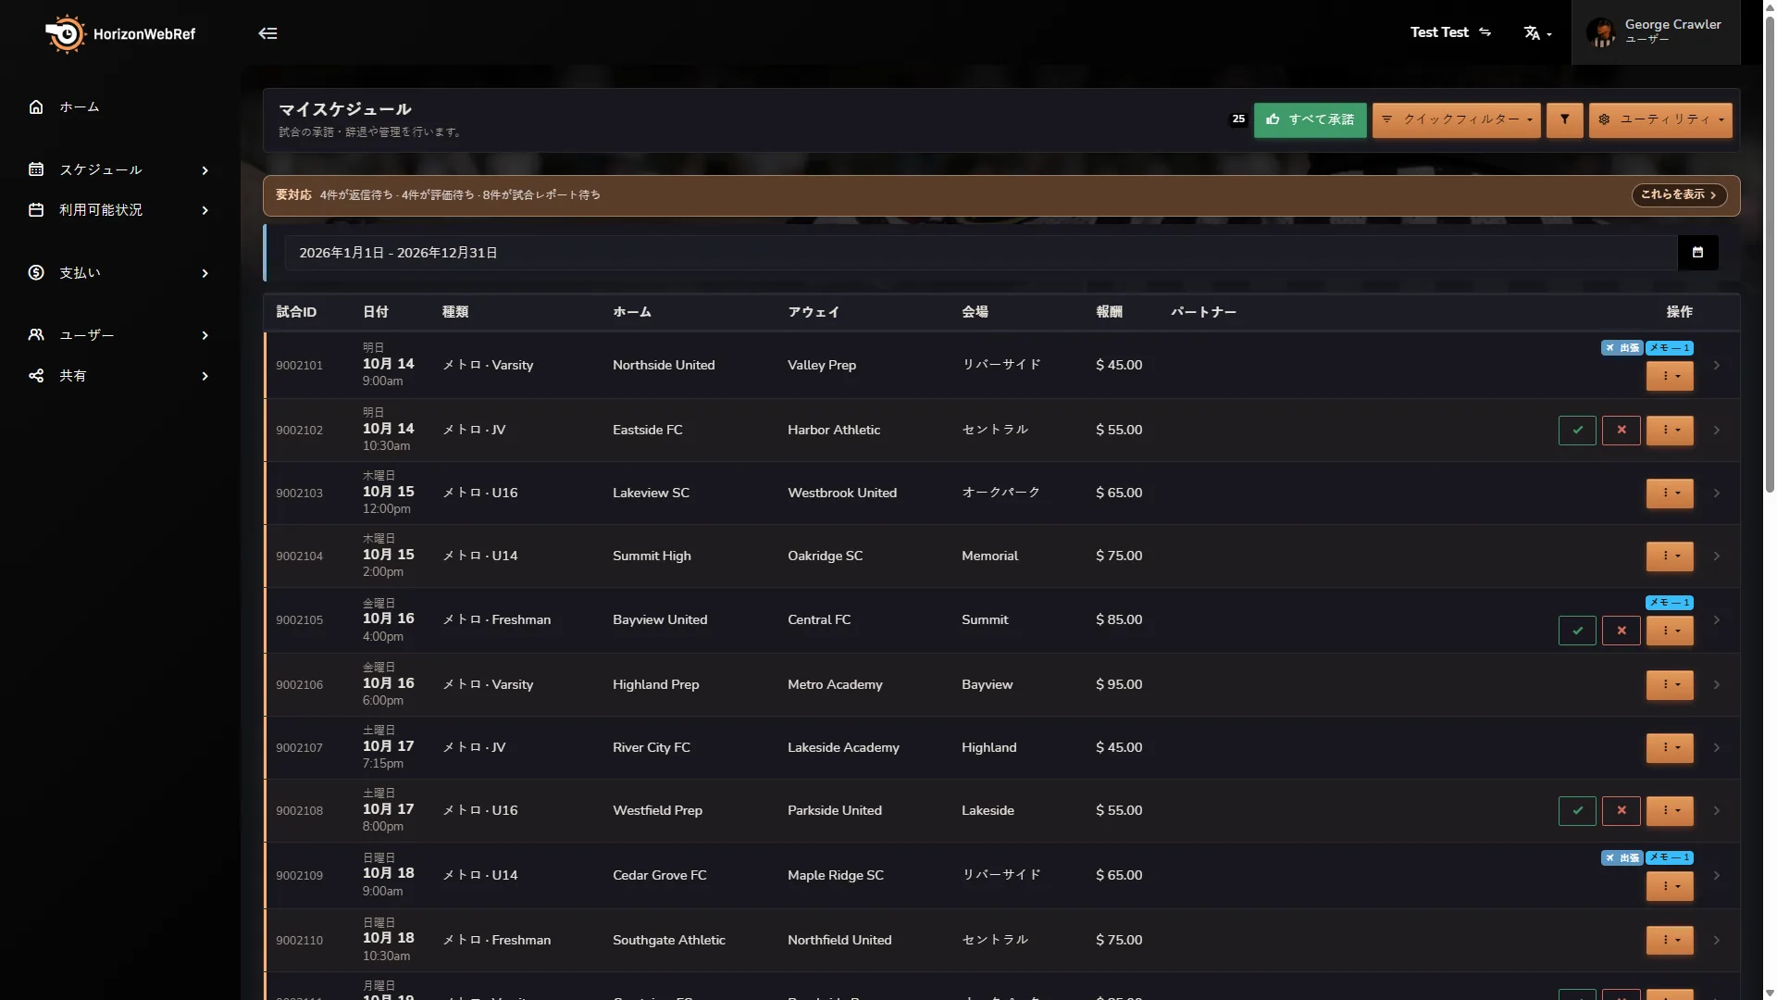1777x1000 pixels.
Task: Expand the スケジュール sidebar menu
Action: (x=120, y=170)
